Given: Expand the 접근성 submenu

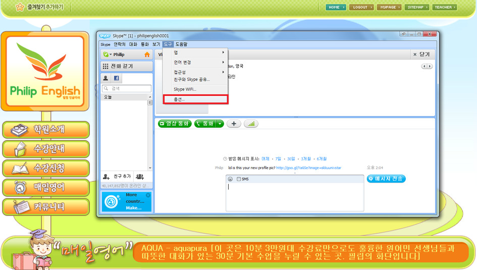Looking at the screenshot, I should coord(195,72).
